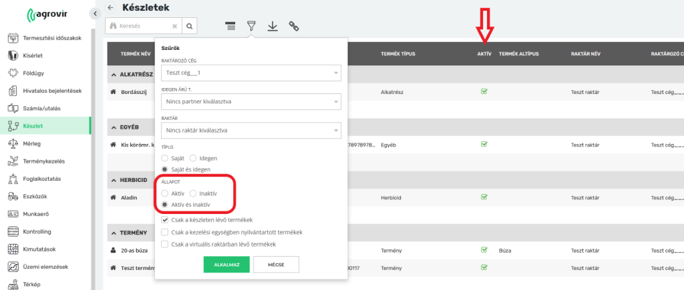This screenshot has height=290, width=684.
Task: Click the link chain icon
Action: pyautogui.click(x=293, y=26)
